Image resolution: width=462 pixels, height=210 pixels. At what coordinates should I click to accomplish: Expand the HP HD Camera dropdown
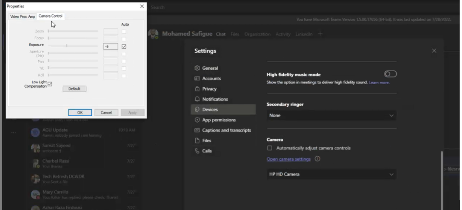point(331,174)
